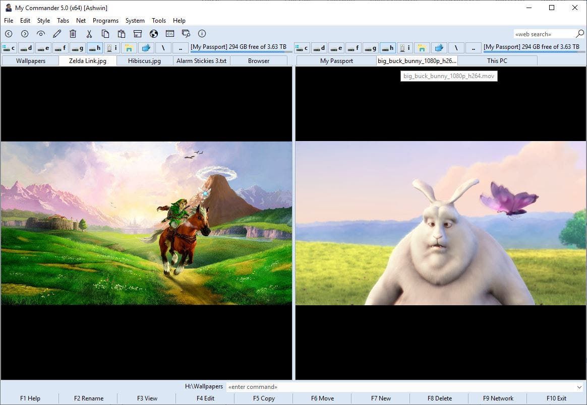Switch to the This PC tab

tap(497, 60)
